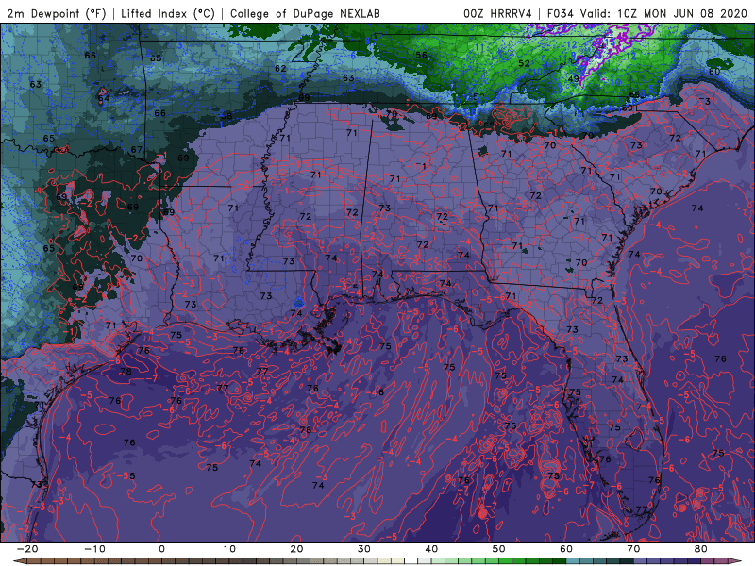Viewport: 755px width, 566px height.
Task: Click the '0' label on the color scale
Action: tap(161, 549)
